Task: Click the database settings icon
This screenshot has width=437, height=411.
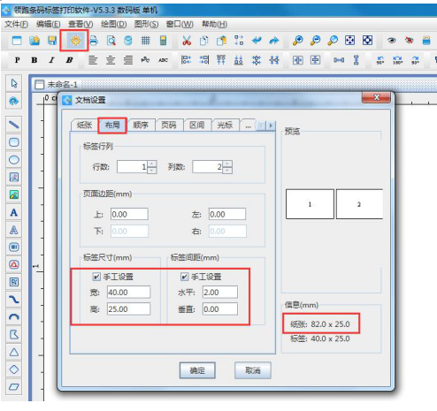Action: [128, 41]
